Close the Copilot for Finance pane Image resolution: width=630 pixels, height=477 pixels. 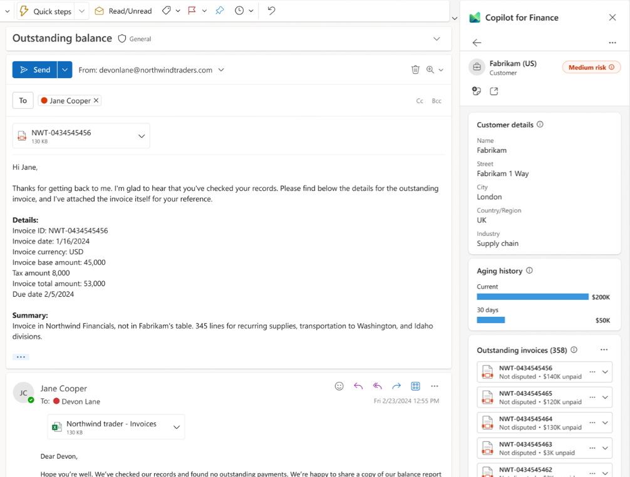(x=612, y=18)
